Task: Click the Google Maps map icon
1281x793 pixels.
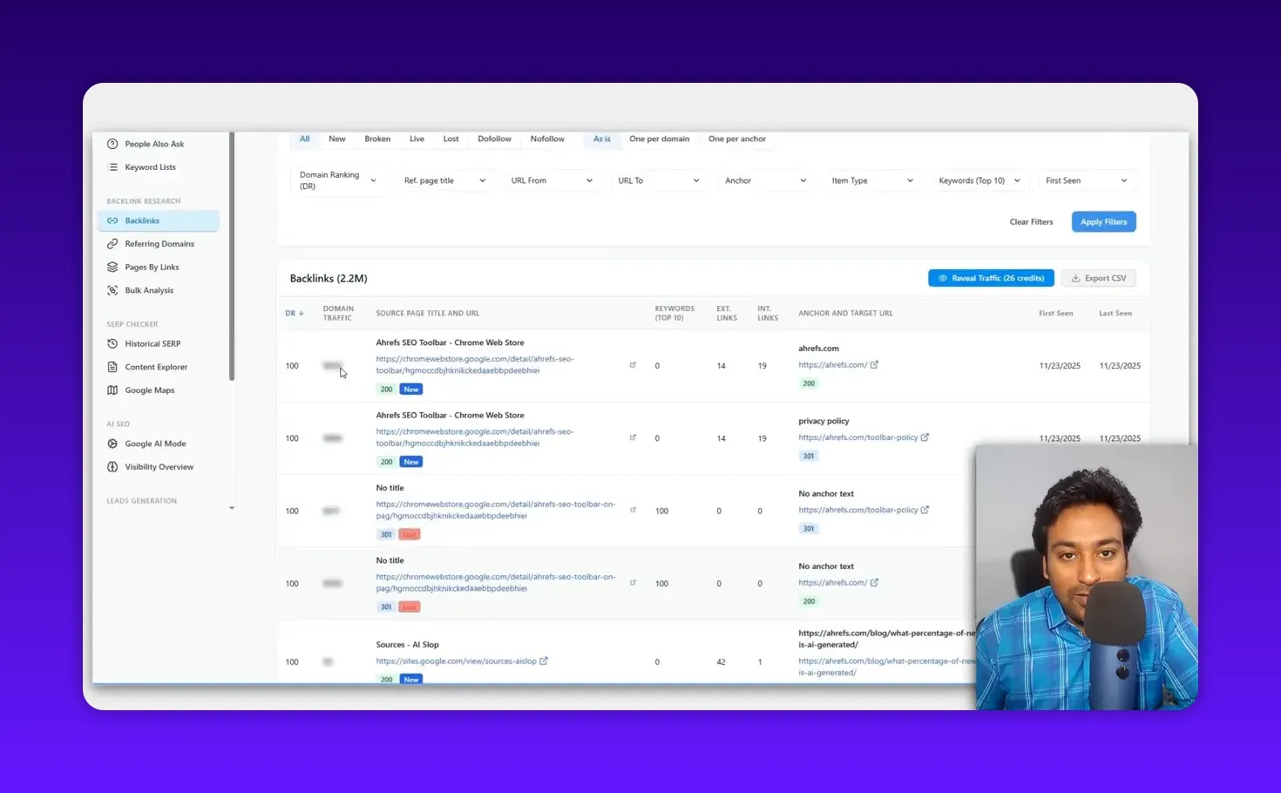Action: coord(112,390)
